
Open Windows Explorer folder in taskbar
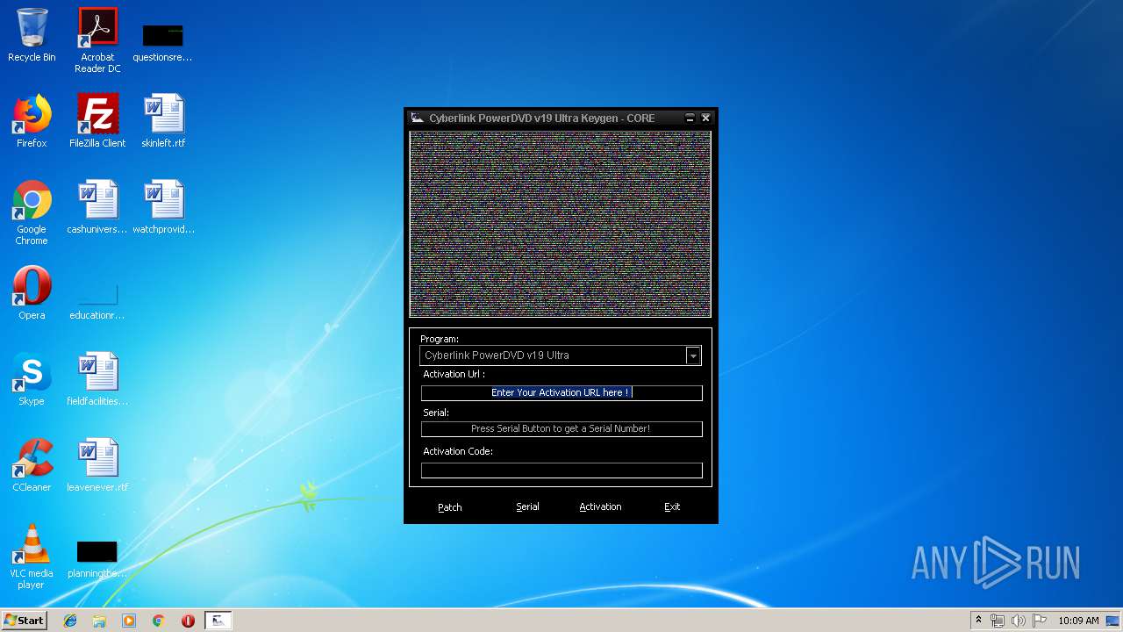click(x=99, y=621)
